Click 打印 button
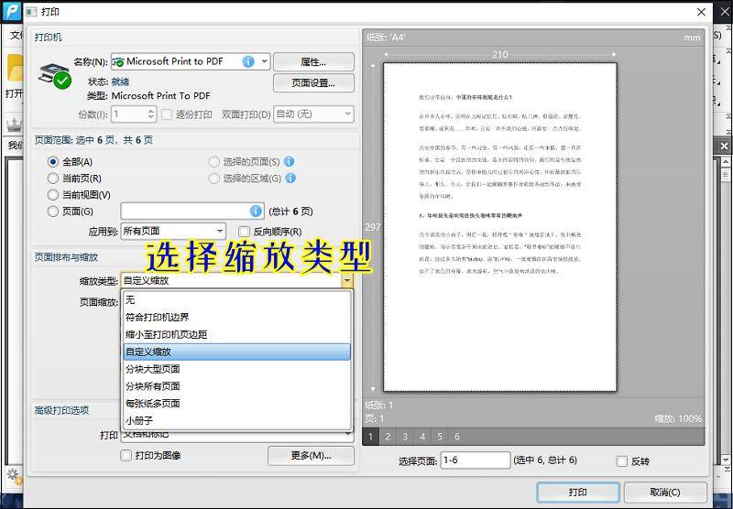 click(578, 493)
